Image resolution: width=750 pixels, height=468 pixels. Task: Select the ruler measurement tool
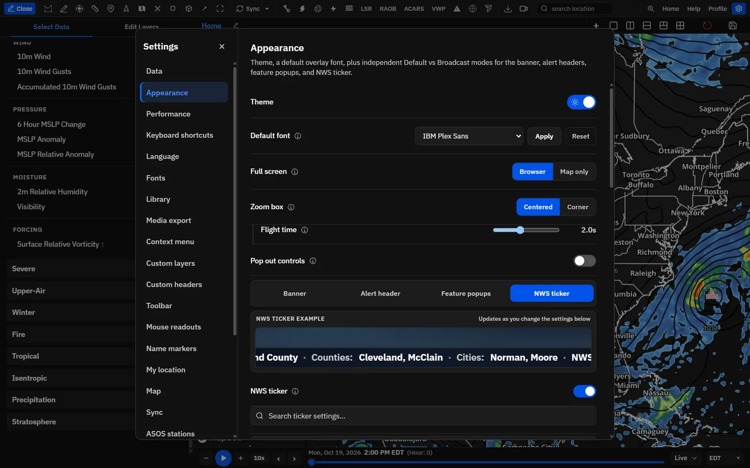tap(95, 8)
